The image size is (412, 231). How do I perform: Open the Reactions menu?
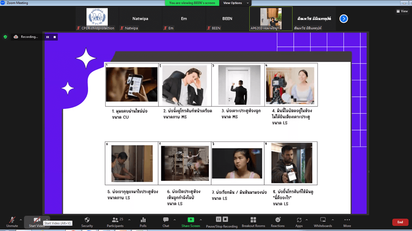(278, 222)
